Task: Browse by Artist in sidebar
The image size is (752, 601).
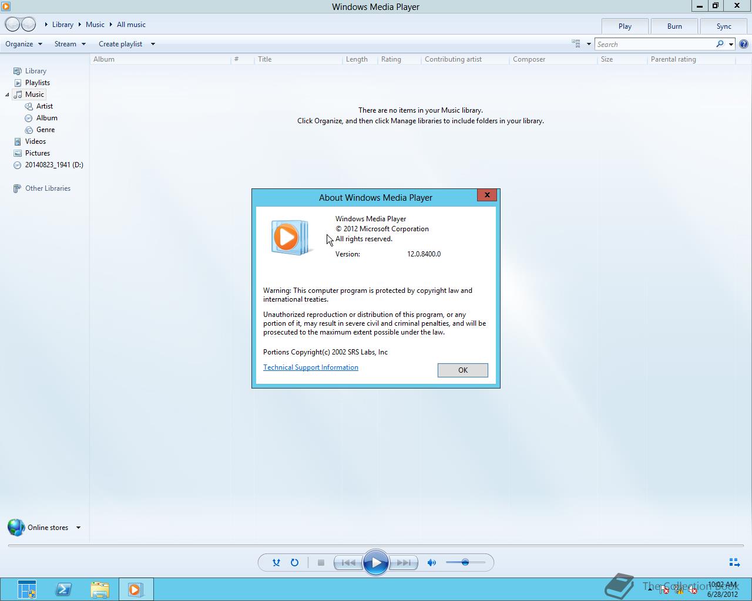Action: coord(44,106)
